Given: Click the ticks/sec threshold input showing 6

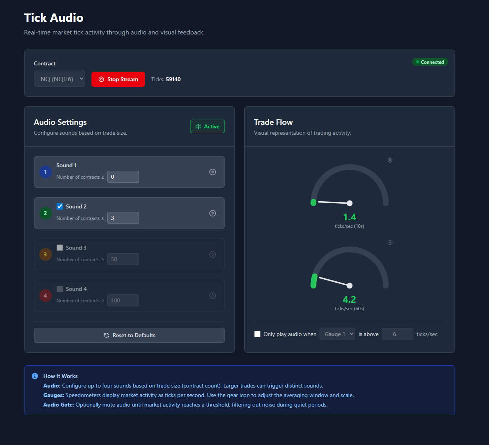Looking at the screenshot, I should pyautogui.click(x=397, y=334).
